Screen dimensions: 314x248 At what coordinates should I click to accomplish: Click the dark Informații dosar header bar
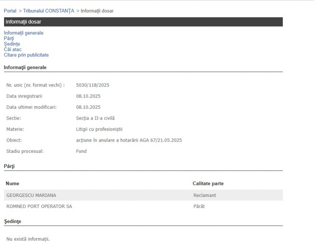click(143, 22)
